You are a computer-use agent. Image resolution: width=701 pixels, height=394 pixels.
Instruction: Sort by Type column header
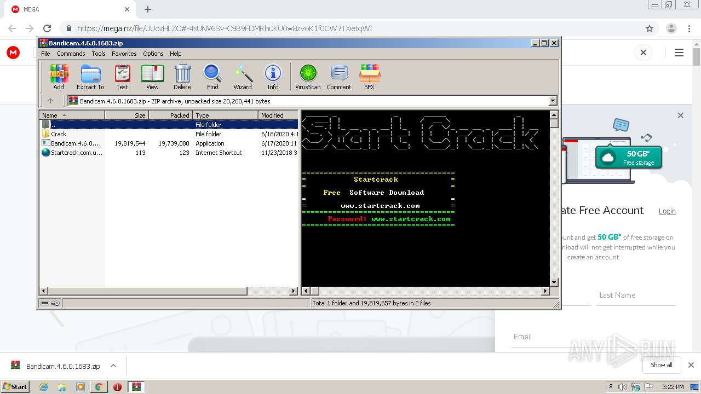(x=226, y=115)
